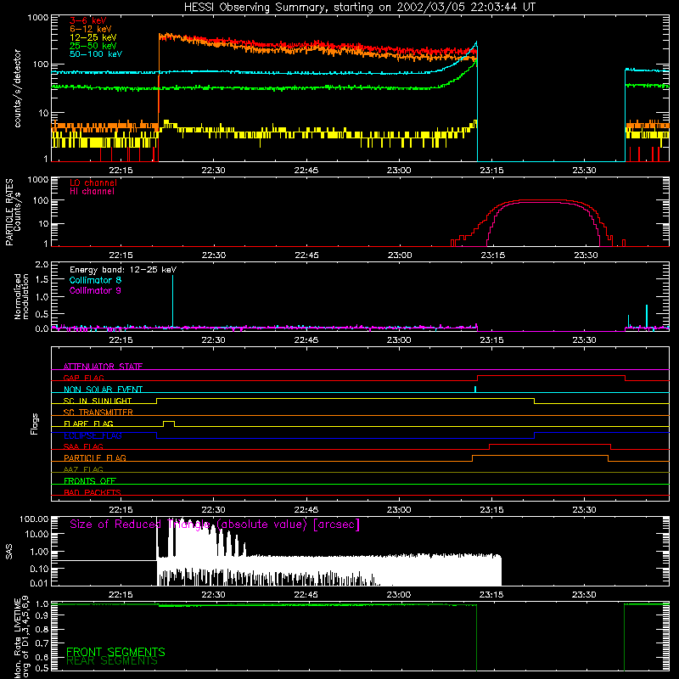Select the red 3-6 keV legend entry

(x=88, y=20)
